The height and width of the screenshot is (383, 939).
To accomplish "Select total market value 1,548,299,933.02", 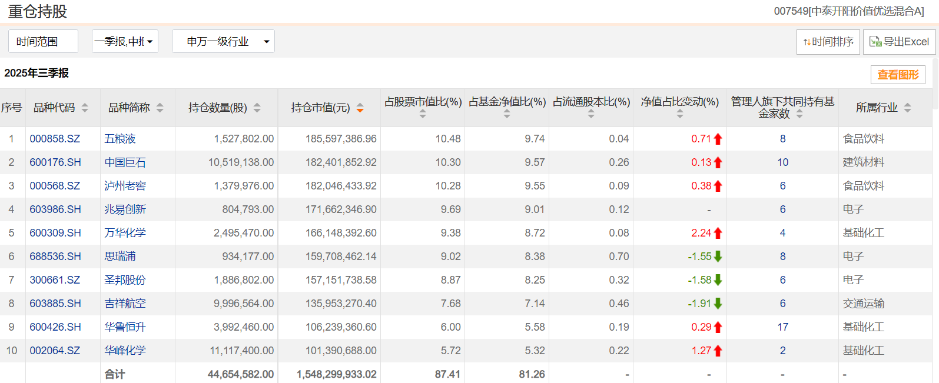I will pos(337,374).
